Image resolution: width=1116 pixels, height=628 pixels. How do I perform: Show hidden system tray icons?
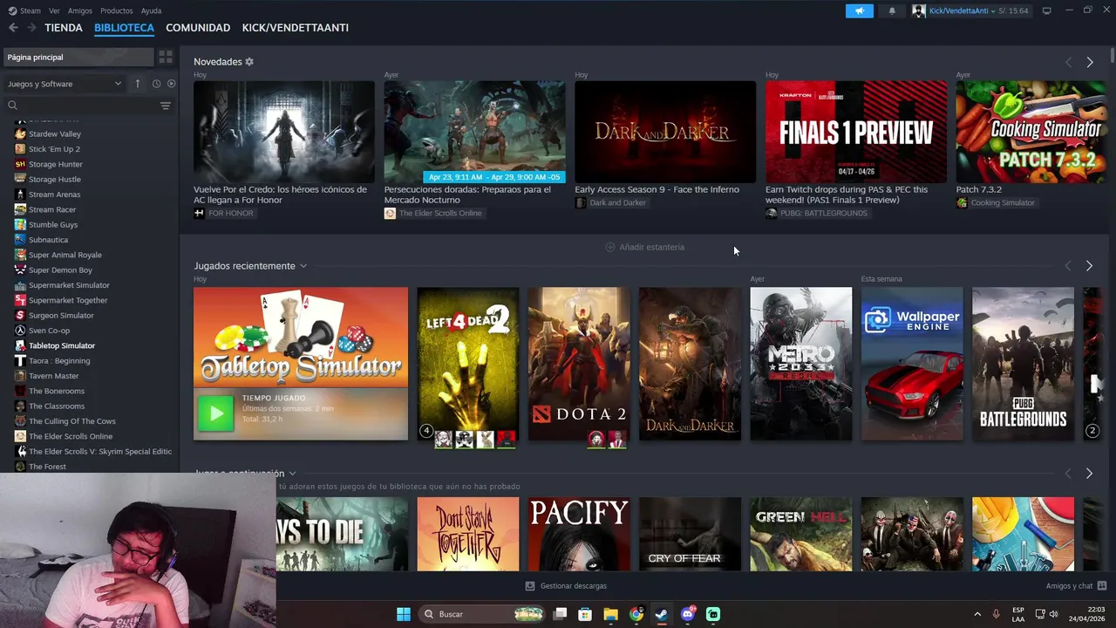click(x=976, y=614)
